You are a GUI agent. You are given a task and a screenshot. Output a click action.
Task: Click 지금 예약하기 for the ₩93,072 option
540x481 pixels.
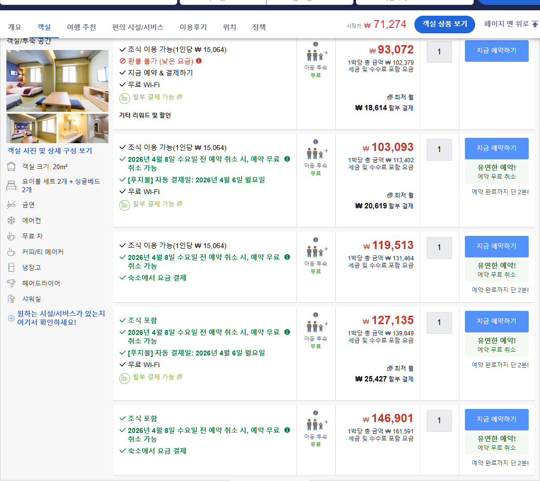click(x=496, y=51)
